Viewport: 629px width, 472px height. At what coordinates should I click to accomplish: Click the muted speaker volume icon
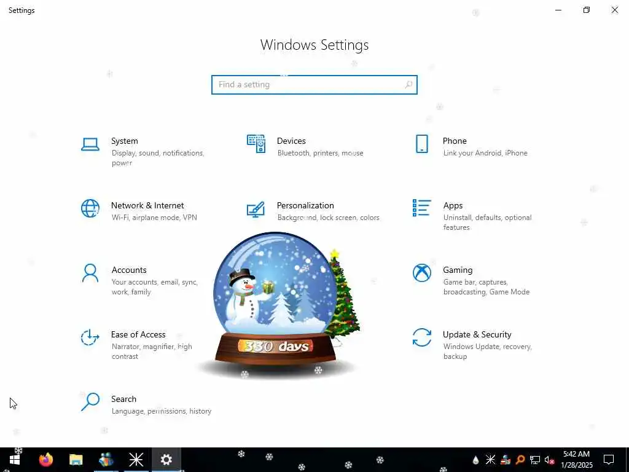coord(549,460)
